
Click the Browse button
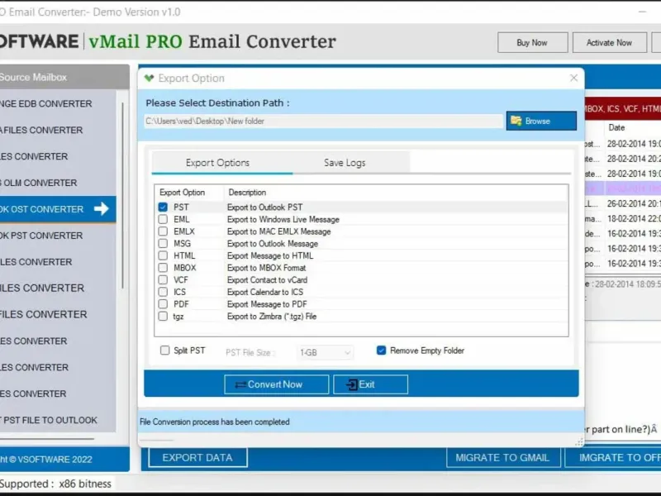(x=541, y=121)
